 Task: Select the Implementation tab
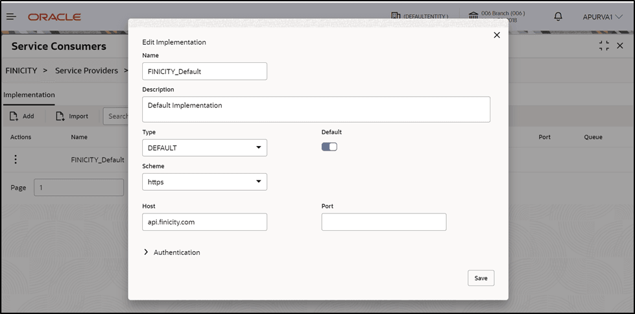[x=29, y=95]
